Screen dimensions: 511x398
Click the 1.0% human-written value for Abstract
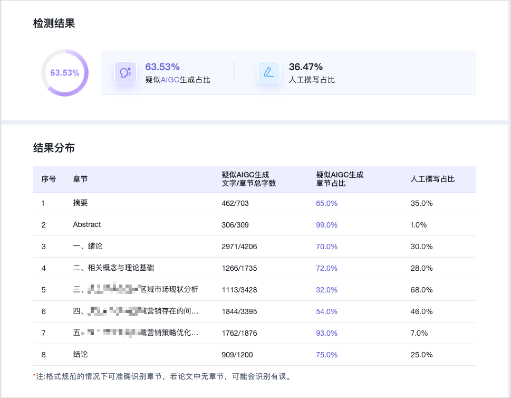point(418,225)
